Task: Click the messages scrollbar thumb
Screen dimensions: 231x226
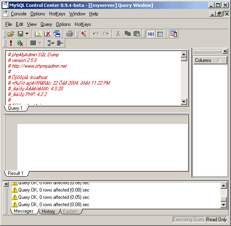Action: (x=223, y=199)
